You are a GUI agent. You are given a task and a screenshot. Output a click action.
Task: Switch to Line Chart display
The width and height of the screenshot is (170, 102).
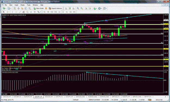[74, 8]
